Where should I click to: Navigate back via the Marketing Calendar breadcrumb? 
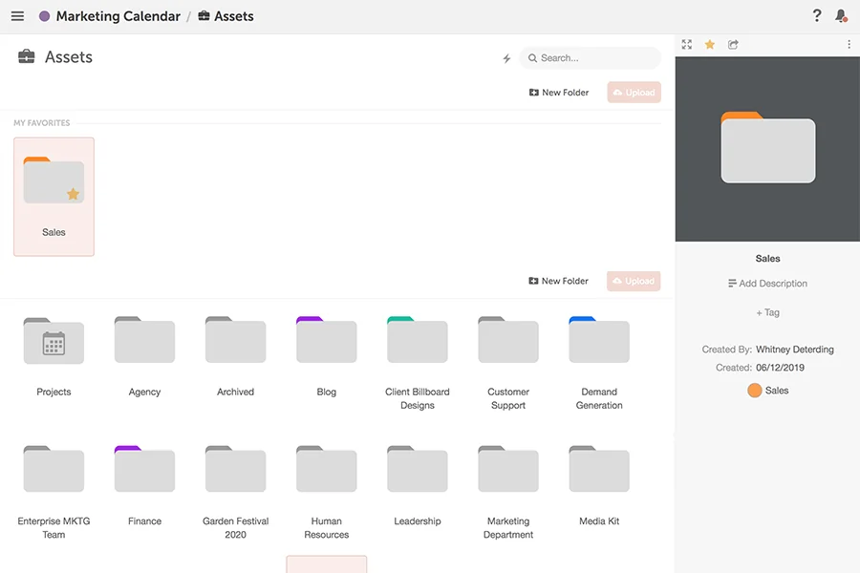[117, 15]
